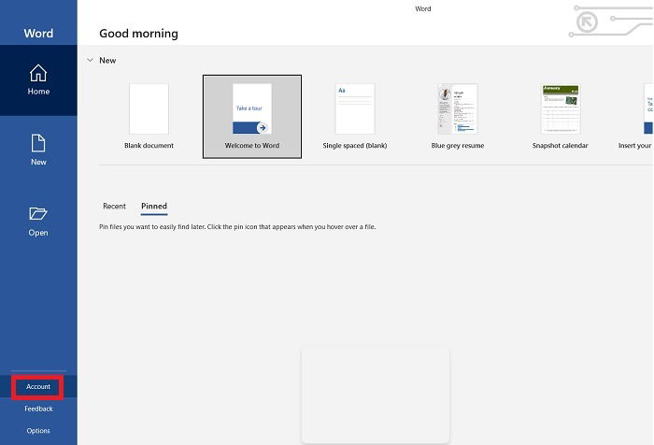Open the Welcome to Word tour template

coord(252,117)
